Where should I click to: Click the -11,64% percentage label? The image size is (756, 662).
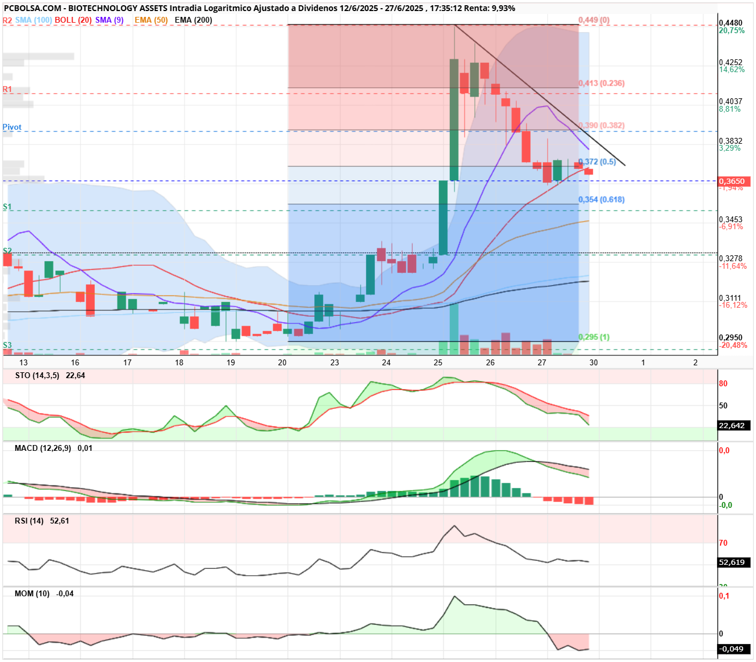coord(733,266)
